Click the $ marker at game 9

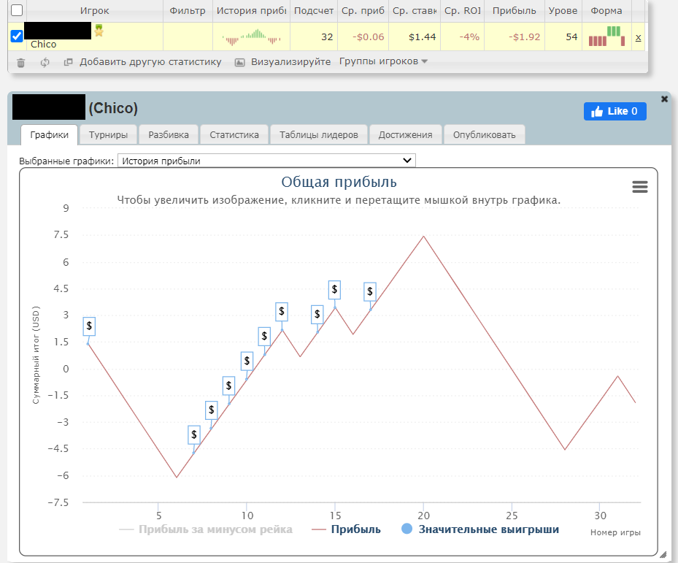pos(228,386)
